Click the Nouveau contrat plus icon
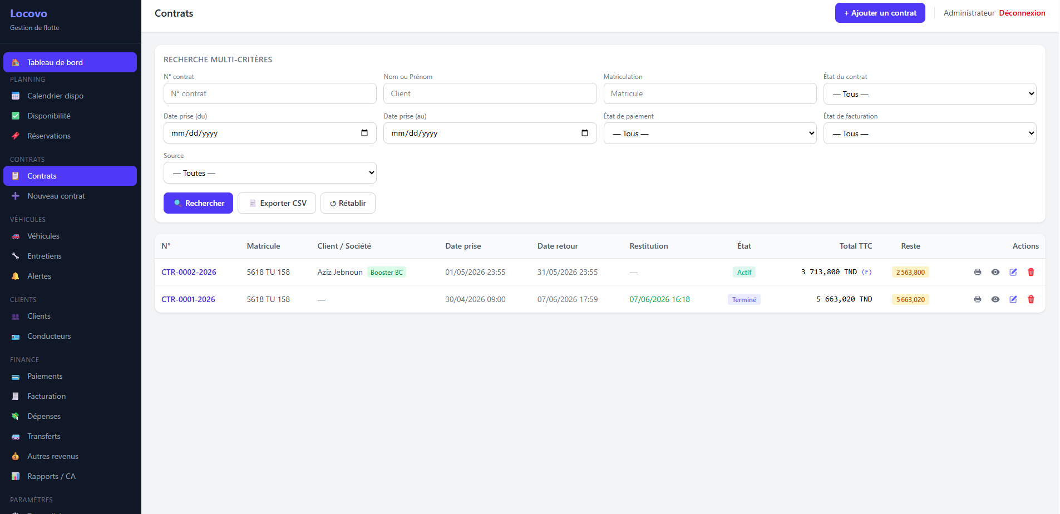 pos(16,196)
